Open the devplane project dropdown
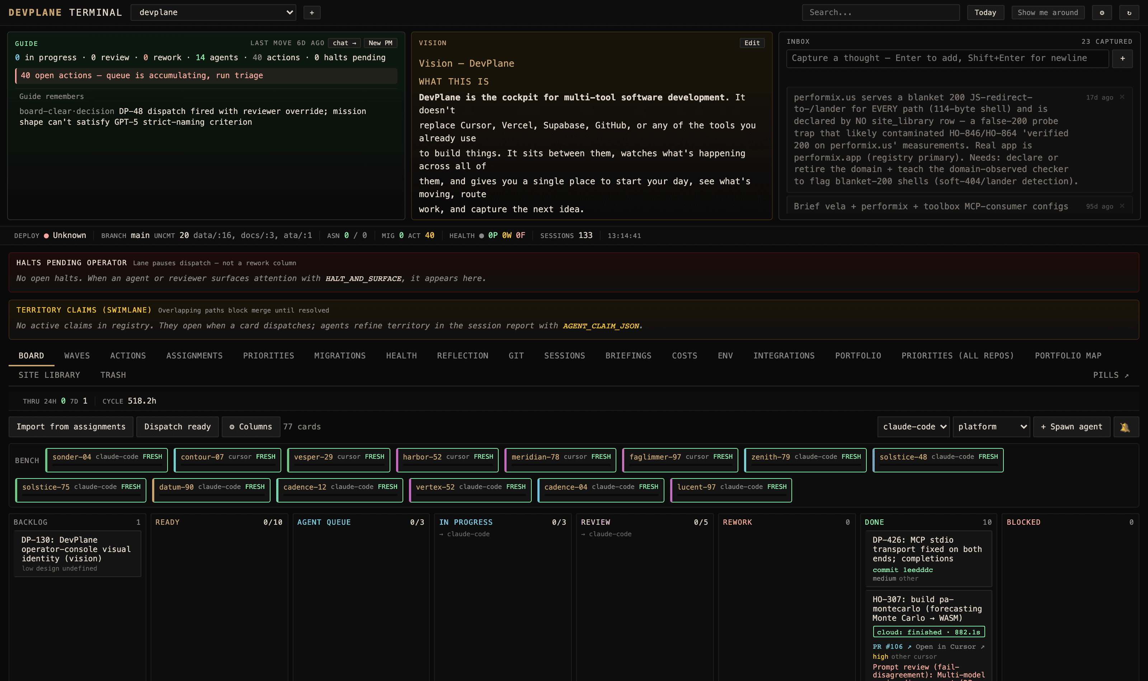Viewport: 1148px width, 681px height. pyautogui.click(x=213, y=13)
